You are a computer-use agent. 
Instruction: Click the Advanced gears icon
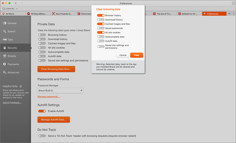click(5, 72)
